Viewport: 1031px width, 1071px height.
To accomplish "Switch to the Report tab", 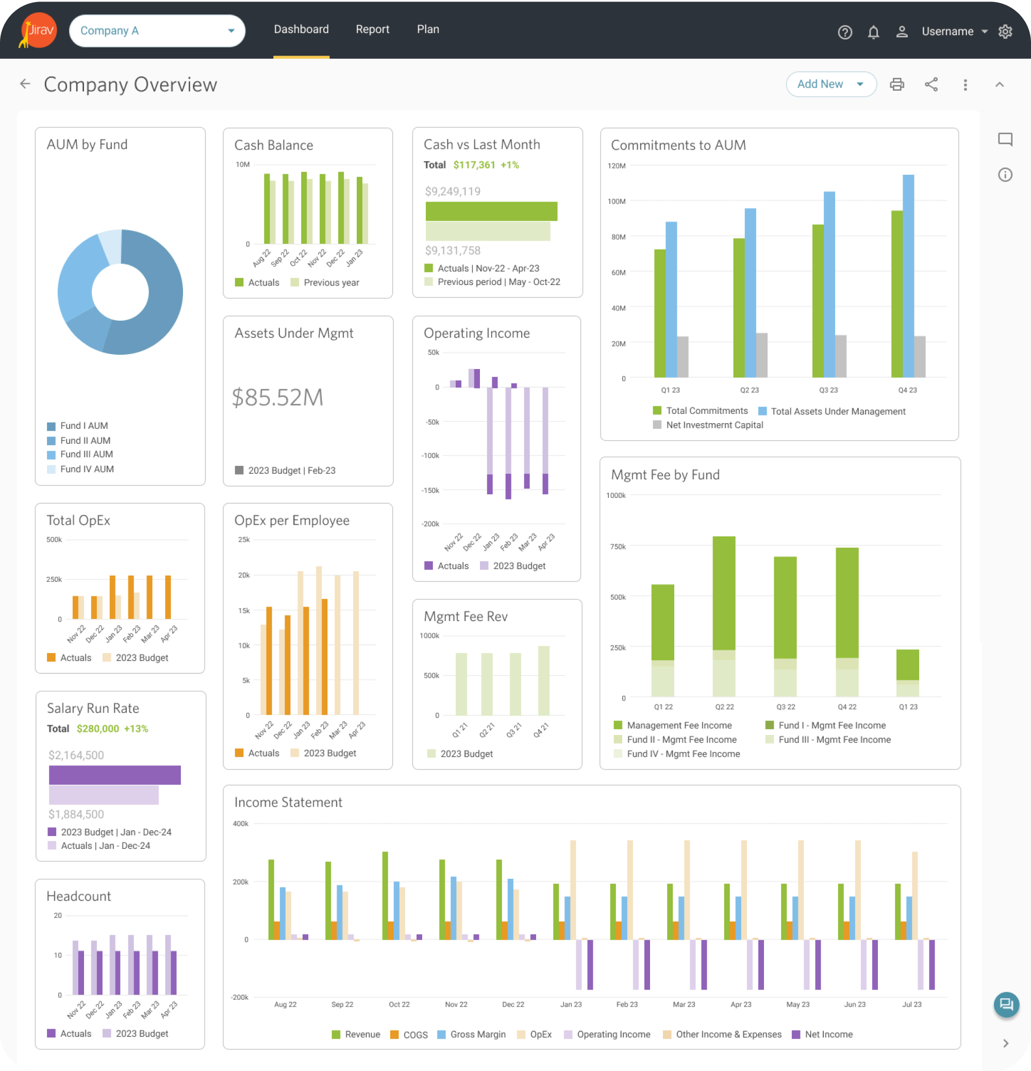I will coord(372,29).
